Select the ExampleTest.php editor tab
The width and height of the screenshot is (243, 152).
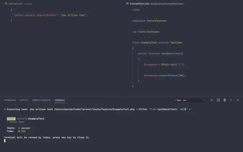[139, 4]
